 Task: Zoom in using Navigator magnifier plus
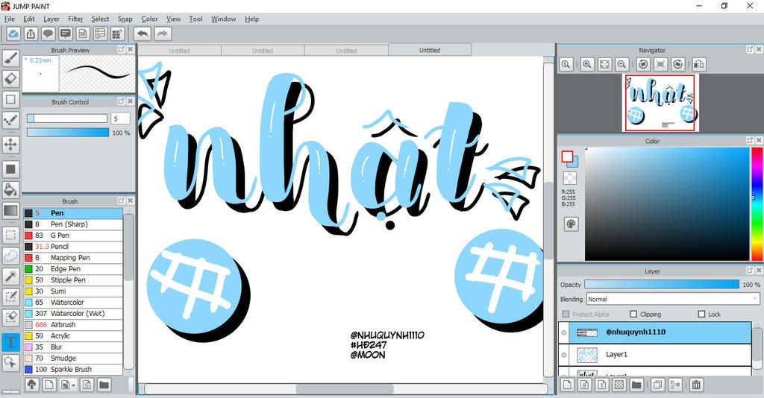point(587,64)
